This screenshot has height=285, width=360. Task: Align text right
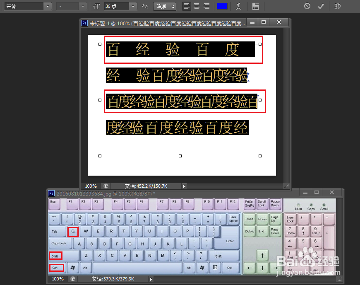pos(206,7)
